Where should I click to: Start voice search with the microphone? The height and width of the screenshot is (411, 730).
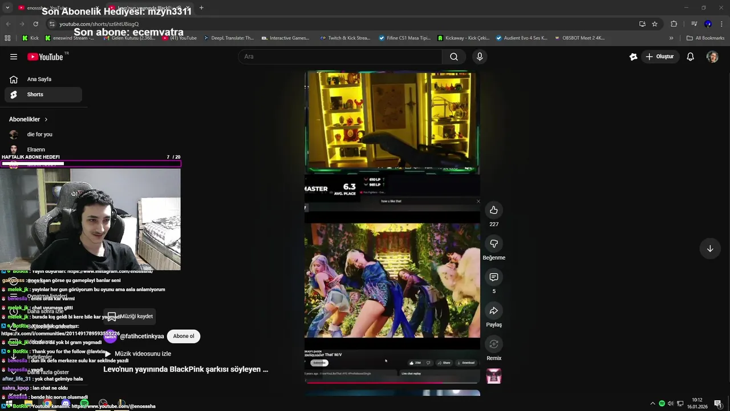coord(480,57)
